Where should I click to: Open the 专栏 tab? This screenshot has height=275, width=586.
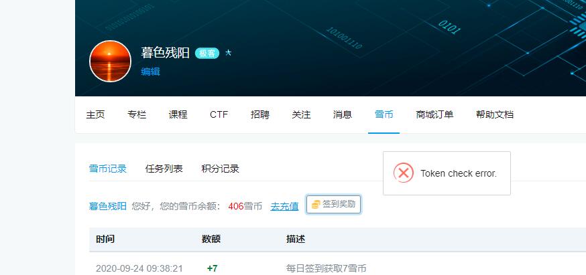137,114
